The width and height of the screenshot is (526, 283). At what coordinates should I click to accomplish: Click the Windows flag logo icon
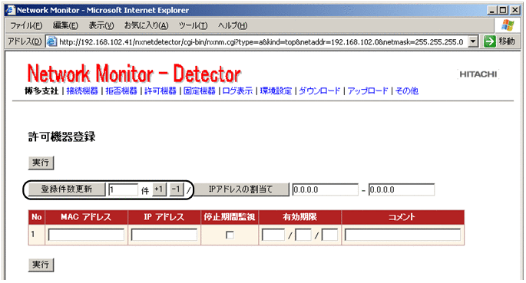[508, 25]
